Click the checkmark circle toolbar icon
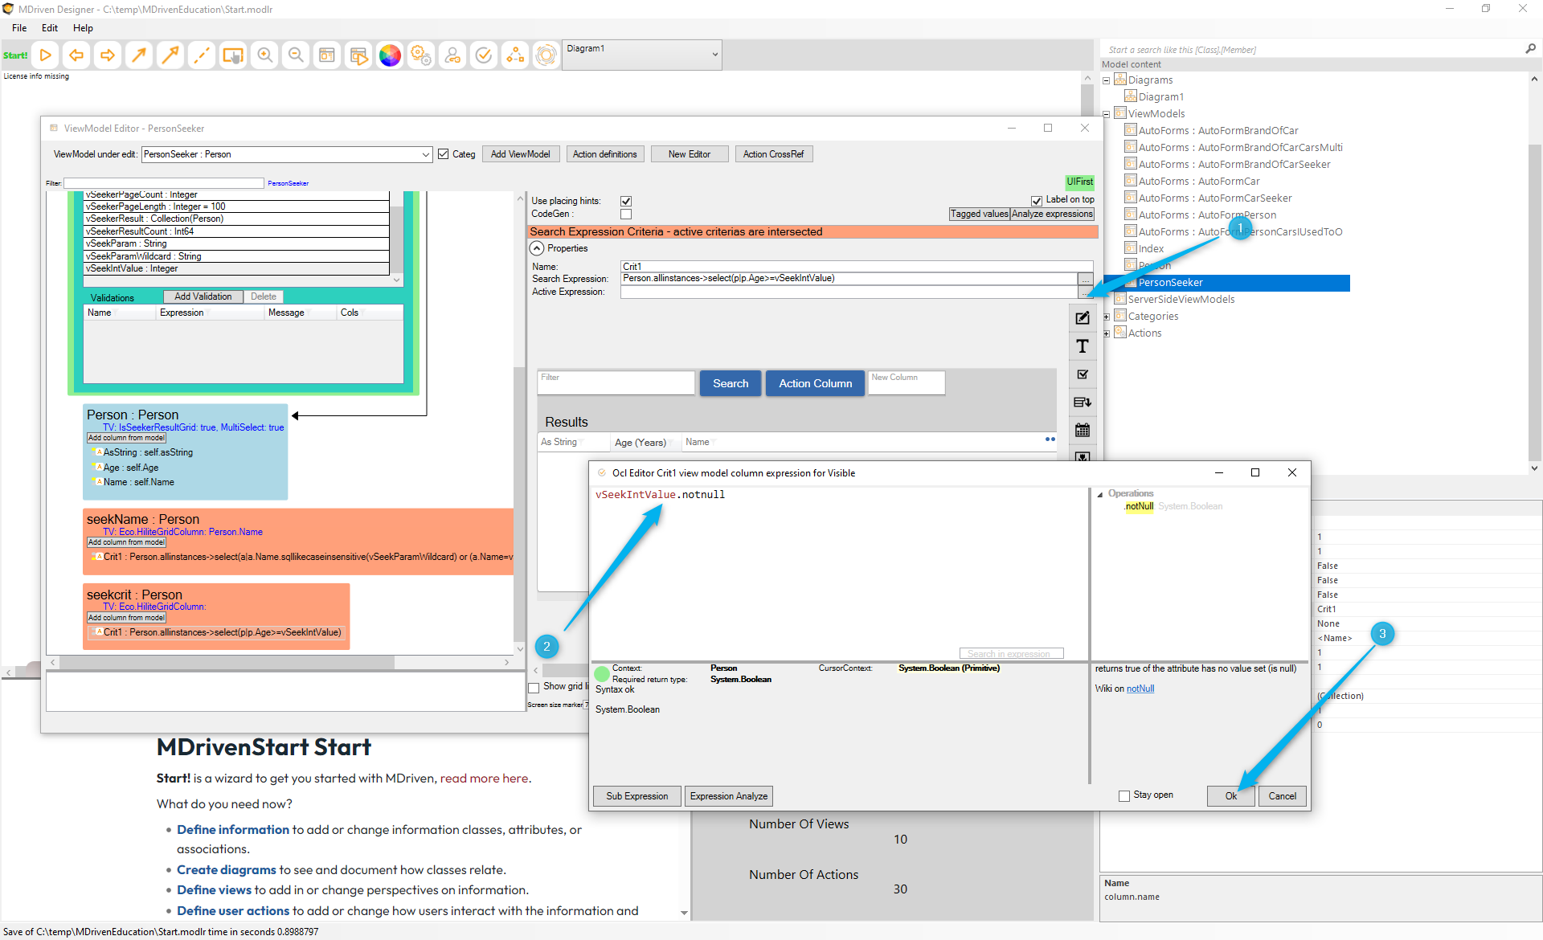 (484, 55)
